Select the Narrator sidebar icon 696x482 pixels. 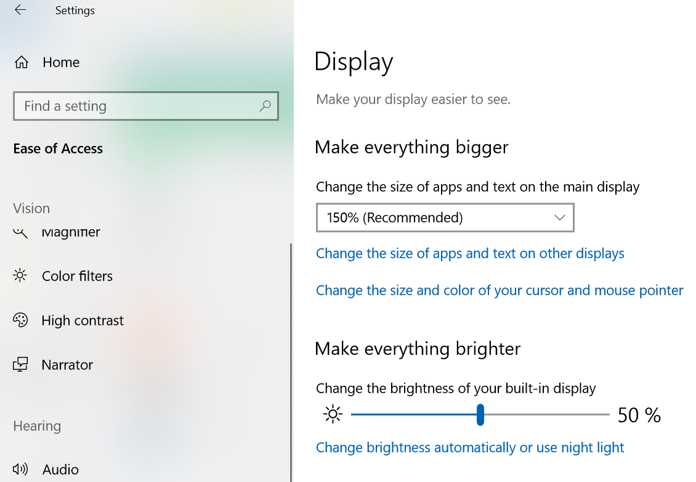tap(20, 364)
